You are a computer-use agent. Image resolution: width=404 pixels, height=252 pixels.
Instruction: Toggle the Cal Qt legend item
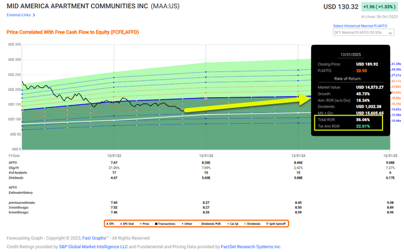click(232, 224)
